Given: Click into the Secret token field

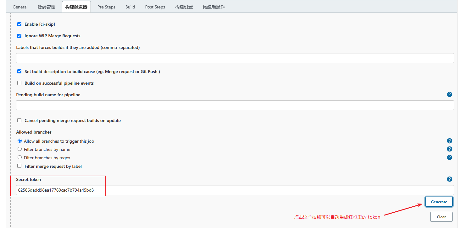Looking at the screenshot, I should tap(235, 190).
